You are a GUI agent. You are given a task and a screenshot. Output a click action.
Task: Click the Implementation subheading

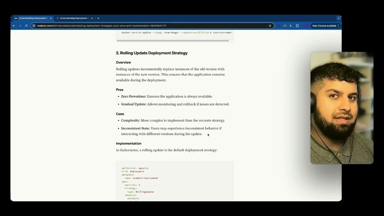[x=129, y=143]
